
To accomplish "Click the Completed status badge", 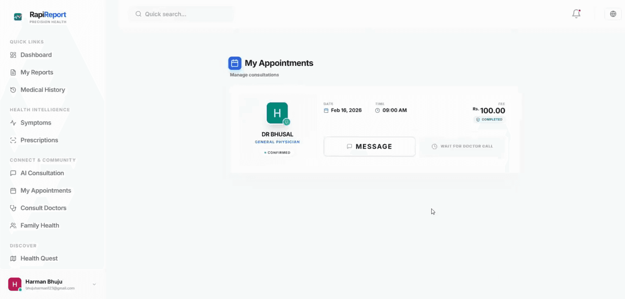I will (x=489, y=120).
